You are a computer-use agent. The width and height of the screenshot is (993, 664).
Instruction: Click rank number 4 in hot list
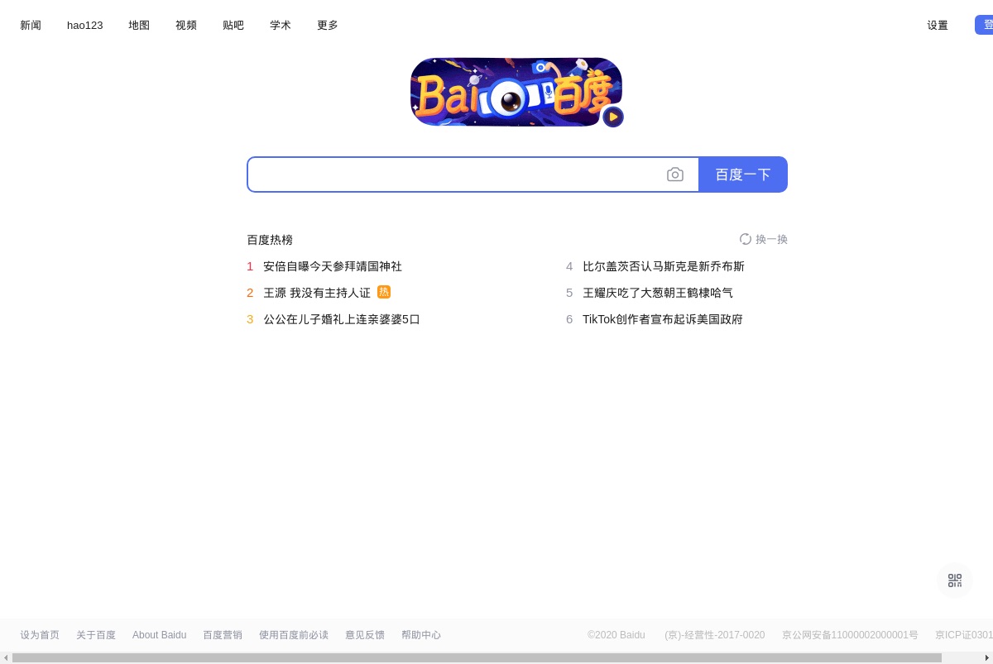pyautogui.click(x=569, y=266)
